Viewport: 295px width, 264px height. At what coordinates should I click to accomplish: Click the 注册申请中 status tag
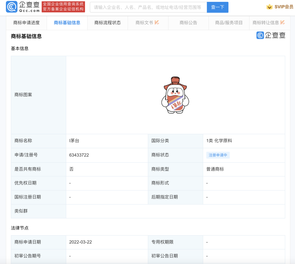(218, 155)
